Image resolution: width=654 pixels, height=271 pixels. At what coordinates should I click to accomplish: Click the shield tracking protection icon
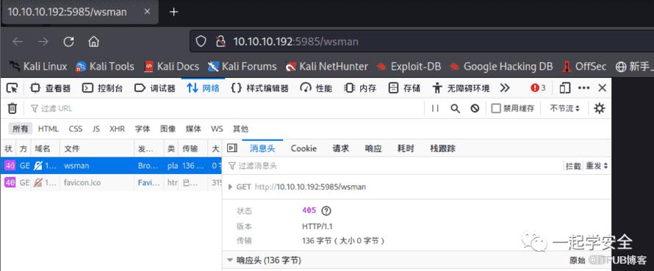pos(201,41)
